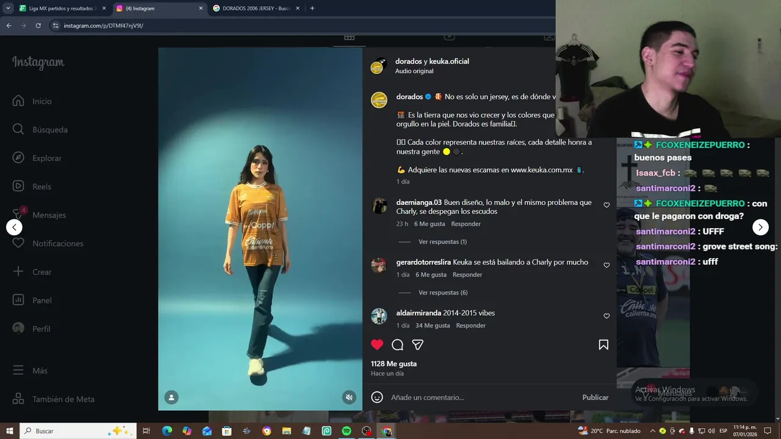
Task: Click the comment bubble icon under the post
Action: (397, 345)
